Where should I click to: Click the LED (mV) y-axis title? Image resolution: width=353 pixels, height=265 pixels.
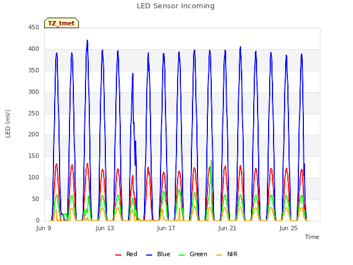tap(8, 124)
